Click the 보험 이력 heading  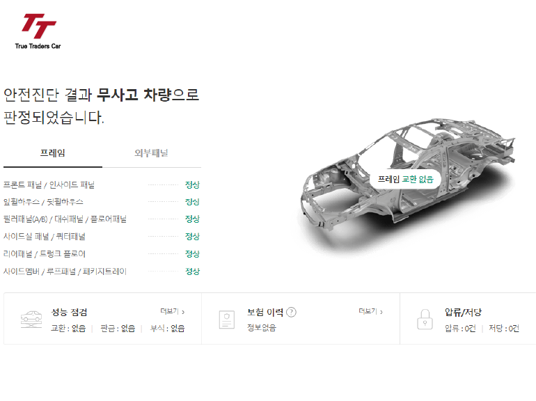click(x=265, y=312)
